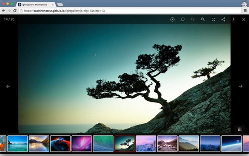Image resolution: width=249 pixels, height=156 pixels.
Task: Toggle the thumbnail strip grid icon
Action: [240, 129]
